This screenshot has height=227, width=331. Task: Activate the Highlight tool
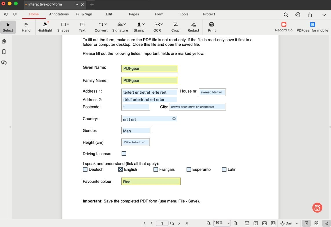point(45,27)
